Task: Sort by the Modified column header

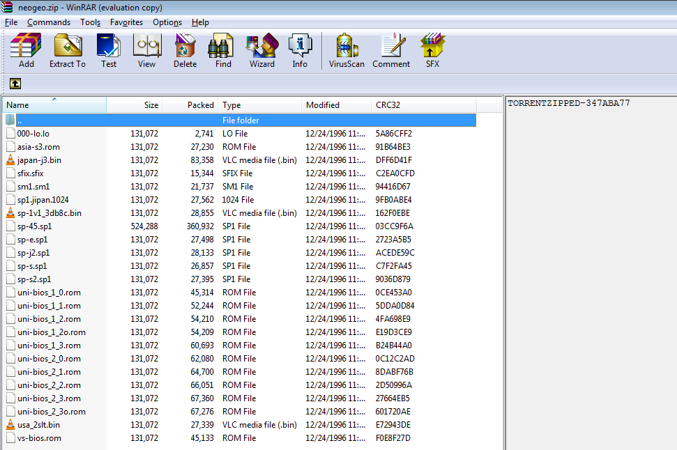Action: 336,105
